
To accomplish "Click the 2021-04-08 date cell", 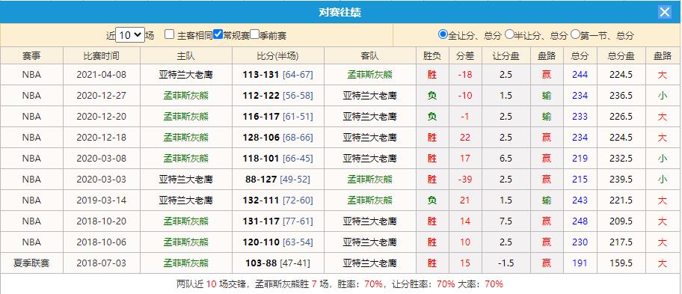I will 102,75.
